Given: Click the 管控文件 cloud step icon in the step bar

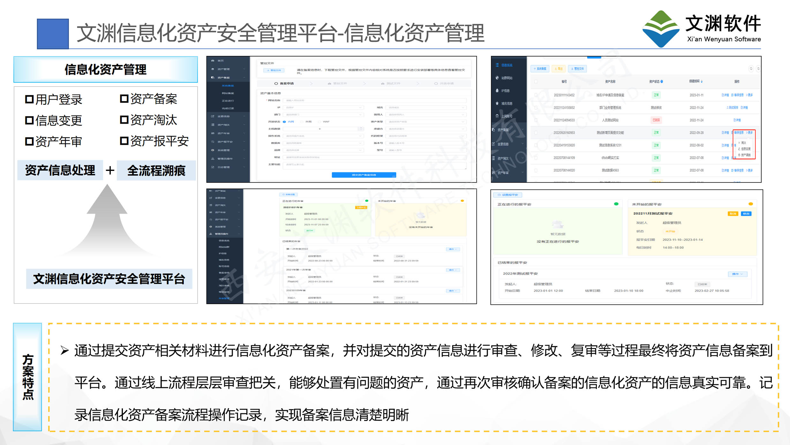Looking at the screenshot, I should tap(329, 84).
